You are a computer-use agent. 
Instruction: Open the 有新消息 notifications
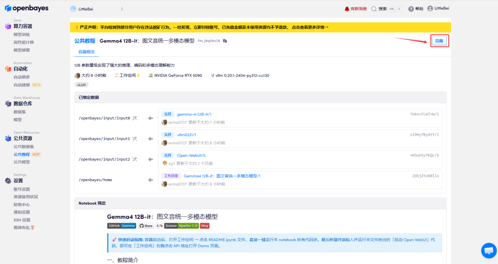pyautogui.click(x=359, y=9)
